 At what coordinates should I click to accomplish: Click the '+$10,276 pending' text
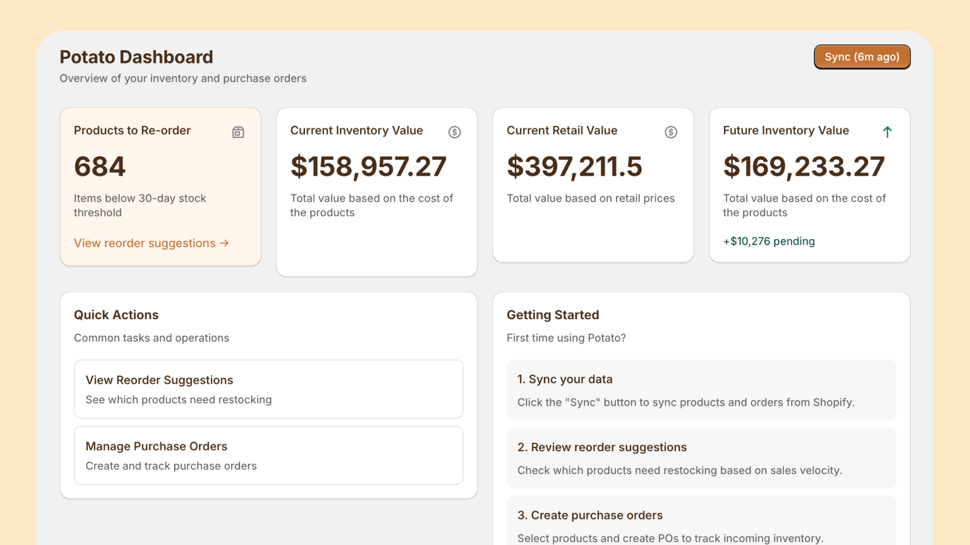pos(769,241)
